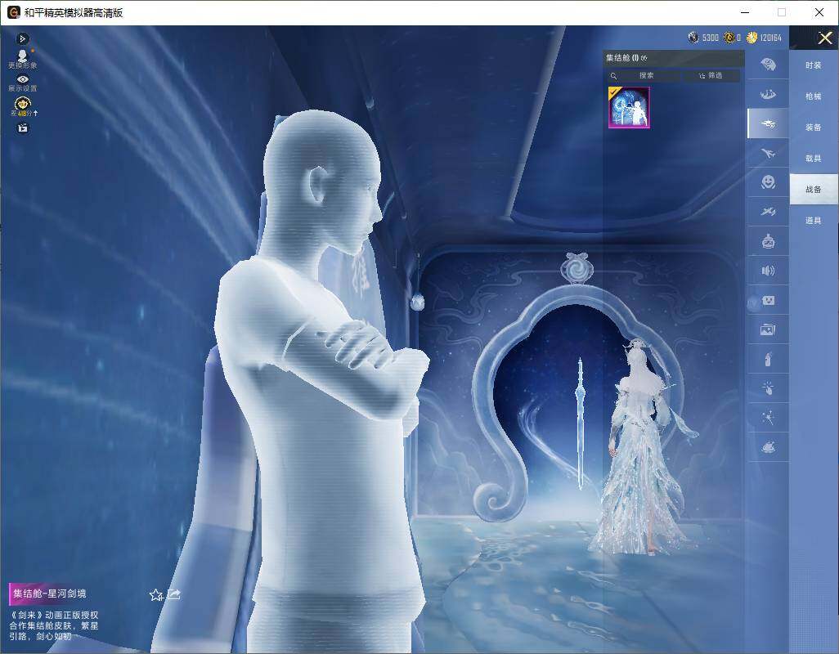The height and width of the screenshot is (654, 839).
Task: Select the 战备 tab
Action: (x=814, y=190)
